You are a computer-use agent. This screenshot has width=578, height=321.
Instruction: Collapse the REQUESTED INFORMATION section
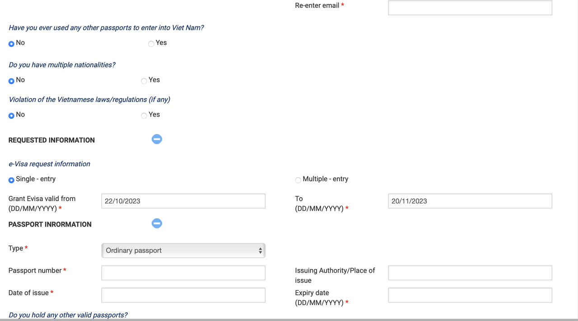pos(157,139)
